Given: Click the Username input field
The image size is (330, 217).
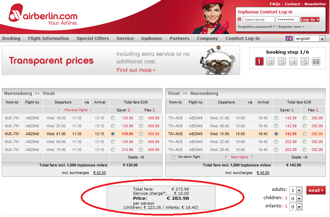Looking at the screenshot, I should [259, 20].
